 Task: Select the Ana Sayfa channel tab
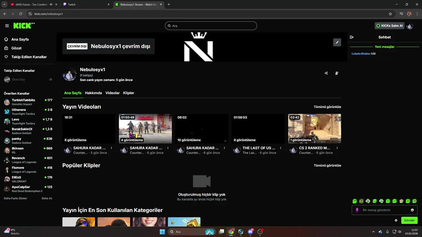73,93
